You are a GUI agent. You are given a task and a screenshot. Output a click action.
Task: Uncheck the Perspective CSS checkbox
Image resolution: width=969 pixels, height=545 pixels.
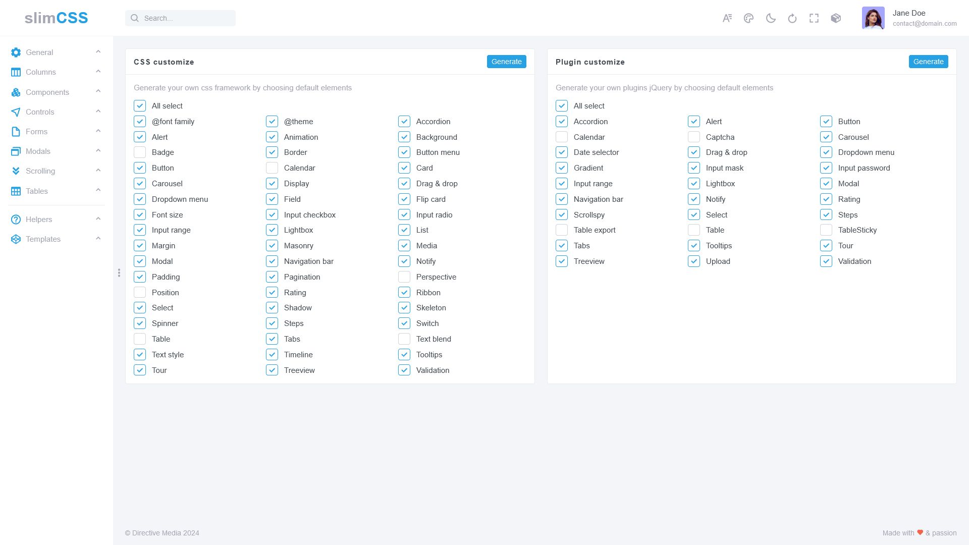click(404, 277)
